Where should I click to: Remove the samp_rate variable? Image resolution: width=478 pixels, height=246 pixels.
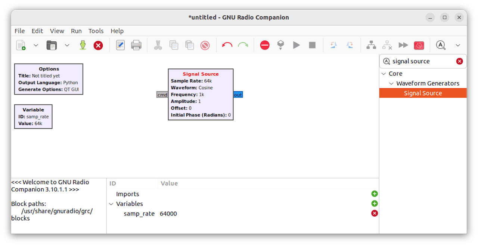pos(375,213)
